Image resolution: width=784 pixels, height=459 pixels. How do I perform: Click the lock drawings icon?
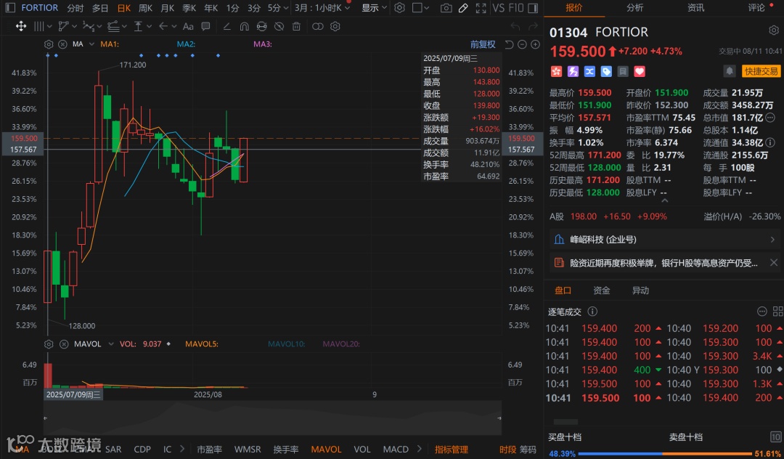click(261, 26)
